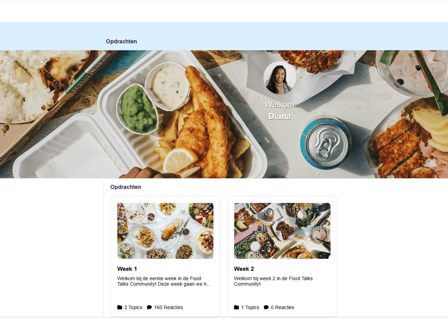This screenshot has width=448, height=318.
Task: Open the 160 Reacties label
Action: point(169,307)
